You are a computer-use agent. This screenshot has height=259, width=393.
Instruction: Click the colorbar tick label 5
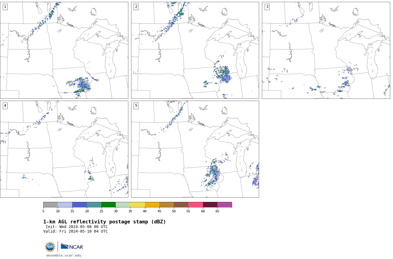(x=43, y=211)
